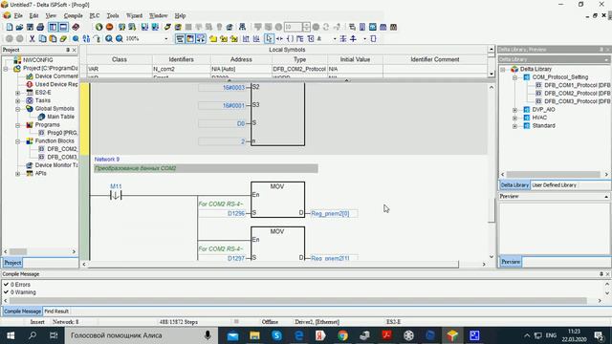Open the zoom percentage dropdown

click(165, 38)
